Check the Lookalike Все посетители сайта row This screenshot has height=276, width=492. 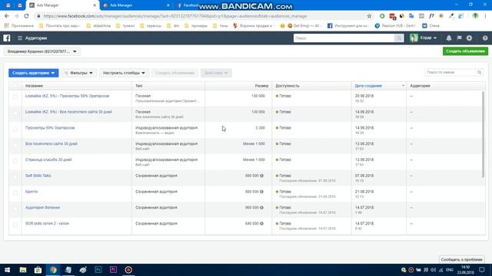[15, 113]
